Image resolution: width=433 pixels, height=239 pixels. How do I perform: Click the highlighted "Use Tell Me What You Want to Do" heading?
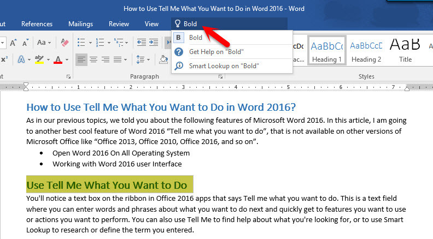[107, 185]
